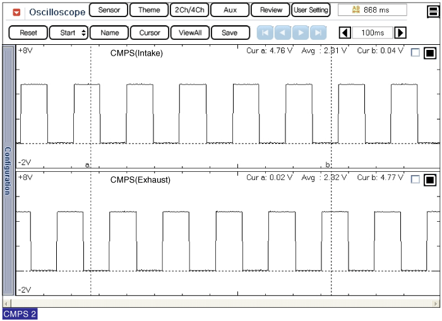The width and height of the screenshot is (442, 321).
Task: Toggle the CMPS(Intake) channel checkbox
Action: tap(415, 53)
